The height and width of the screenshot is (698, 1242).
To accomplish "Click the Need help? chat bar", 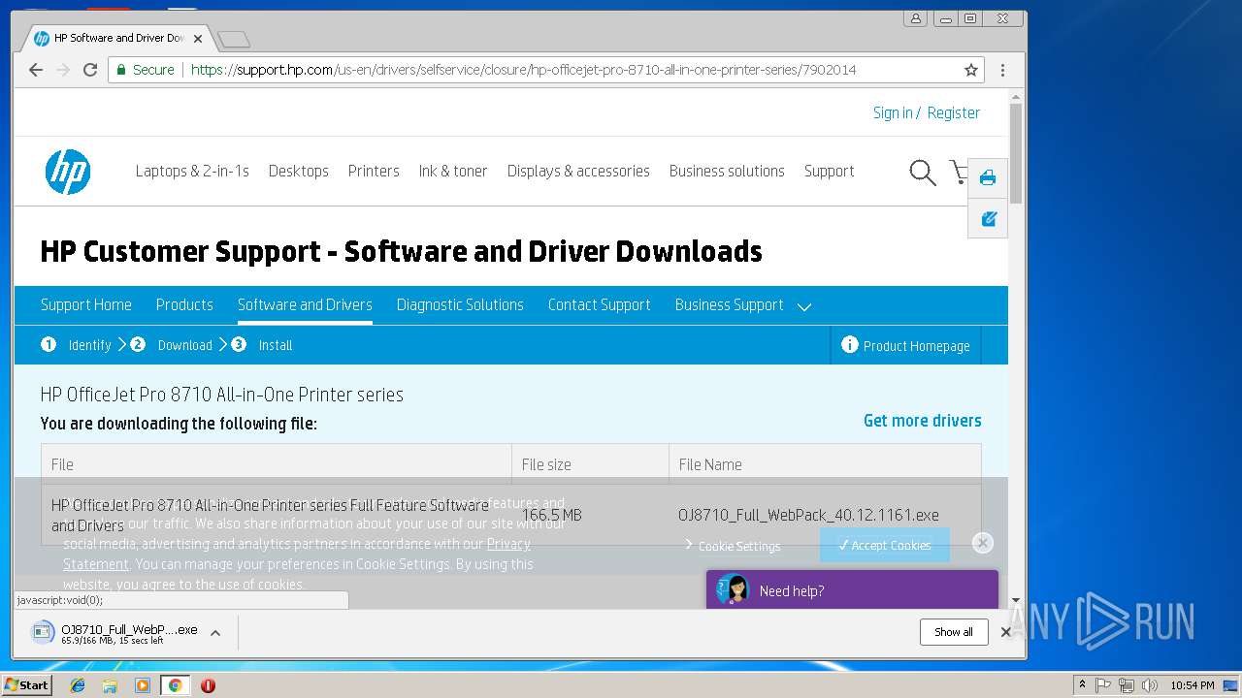I will 852,589.
